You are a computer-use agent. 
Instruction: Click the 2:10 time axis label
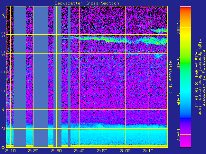click(x=10, y=151)
